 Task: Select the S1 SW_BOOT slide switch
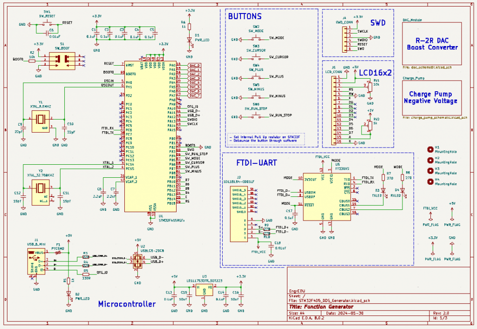(x=61, y=60)
